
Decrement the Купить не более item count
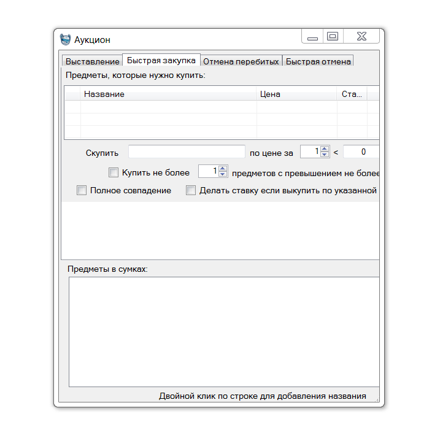pyautogui.click(x=223, y=175)
